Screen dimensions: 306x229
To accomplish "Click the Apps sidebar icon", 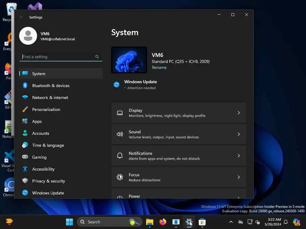I will [x=25, y=121].
